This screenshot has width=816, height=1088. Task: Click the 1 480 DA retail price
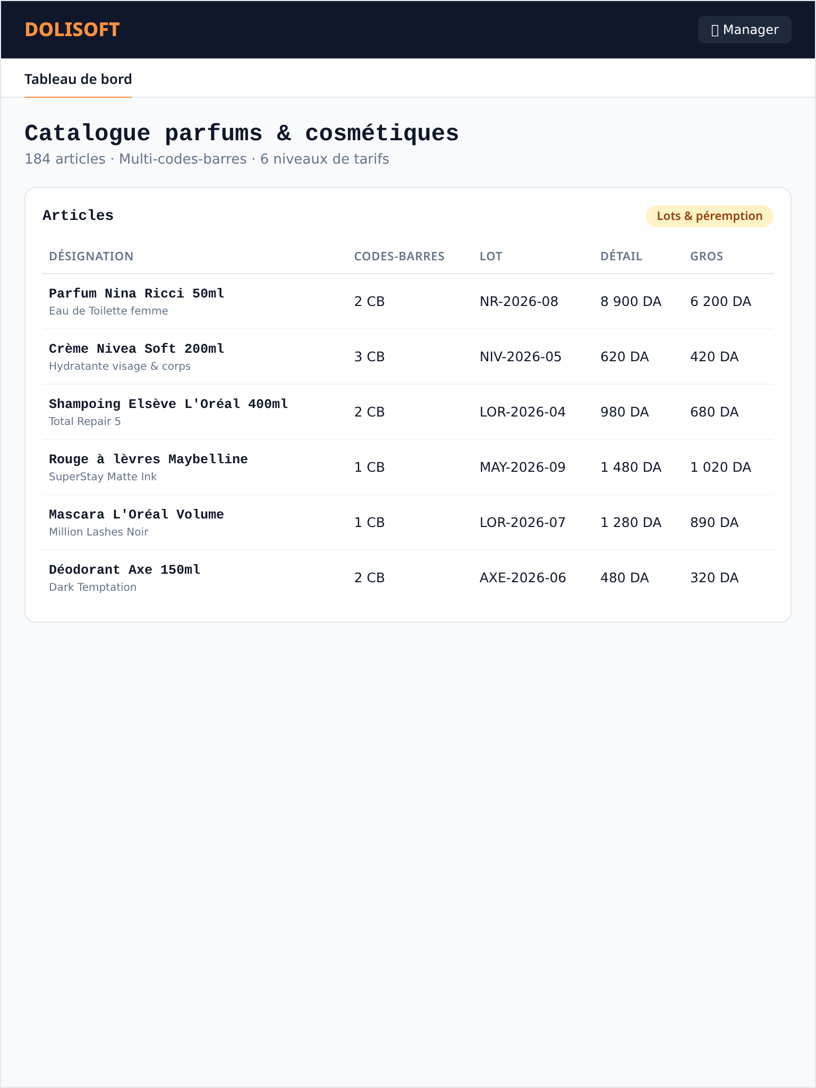click(631, 467)
